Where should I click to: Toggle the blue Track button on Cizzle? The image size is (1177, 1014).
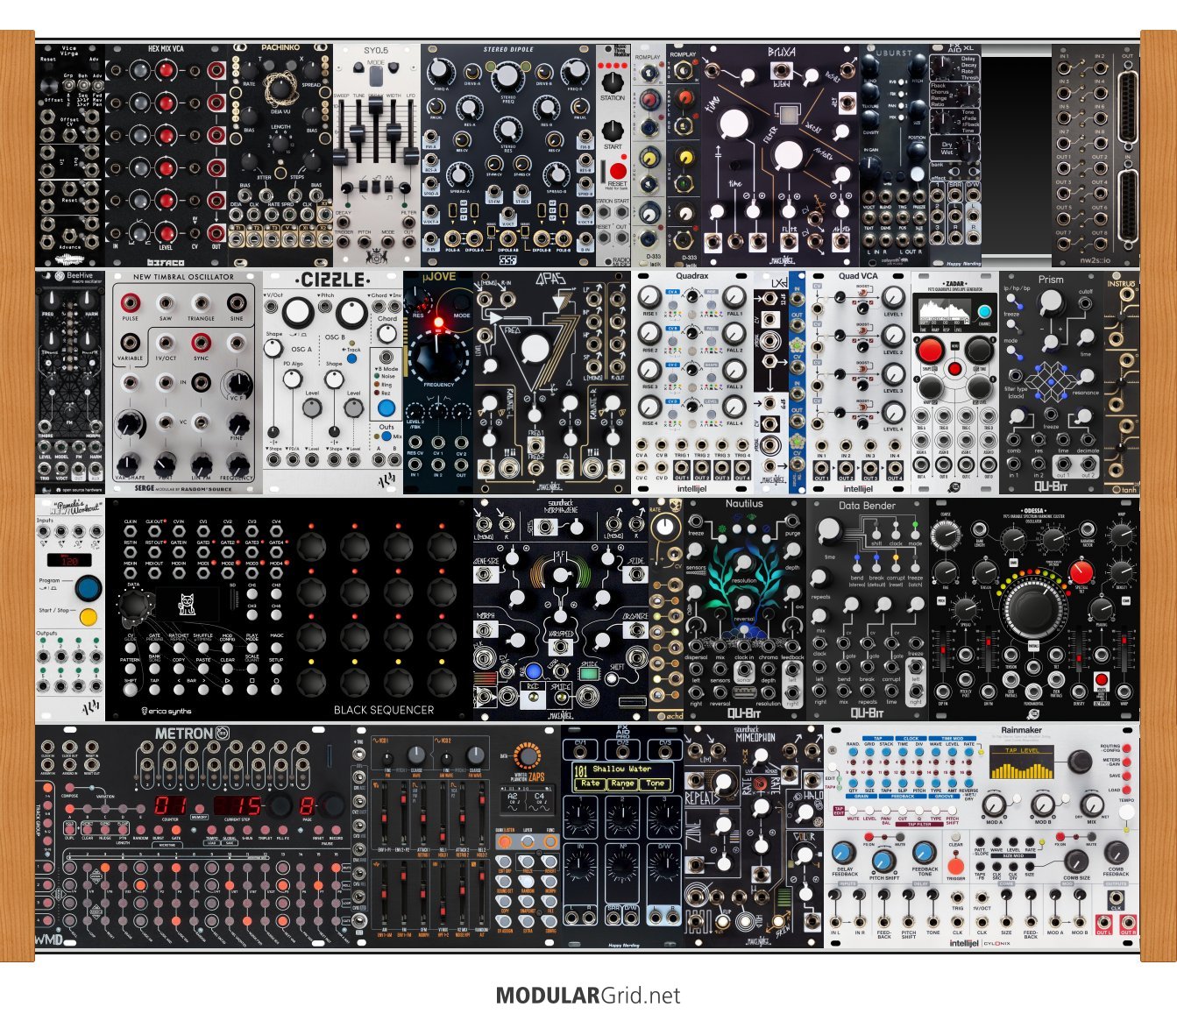(351, 358)
